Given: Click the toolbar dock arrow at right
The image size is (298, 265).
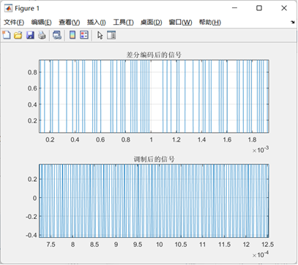Looking at the screenshot, I should tap(293, 22).
